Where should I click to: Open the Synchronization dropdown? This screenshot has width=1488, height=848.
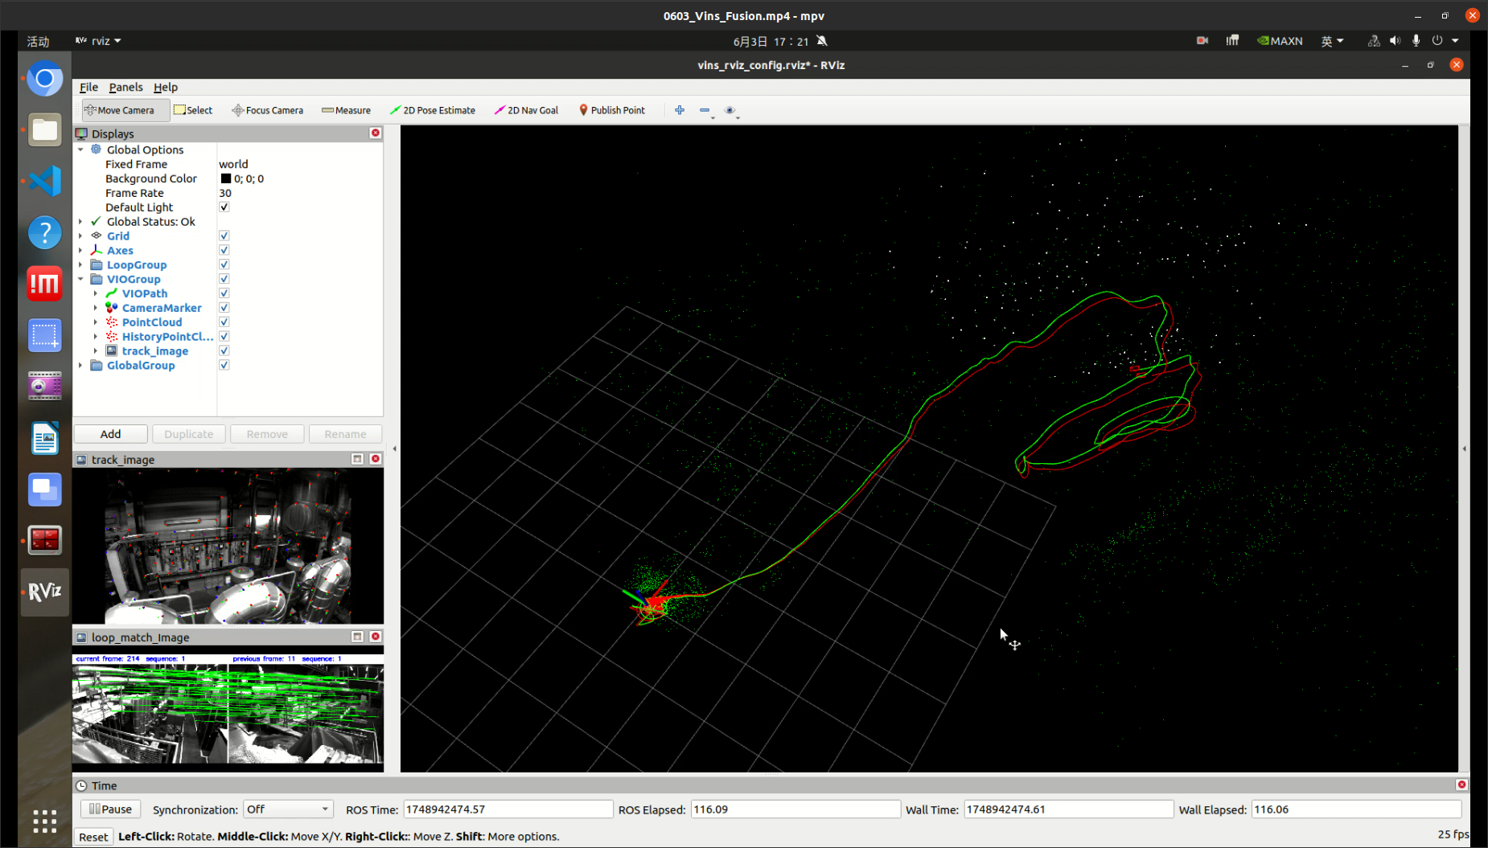point(288,809)
